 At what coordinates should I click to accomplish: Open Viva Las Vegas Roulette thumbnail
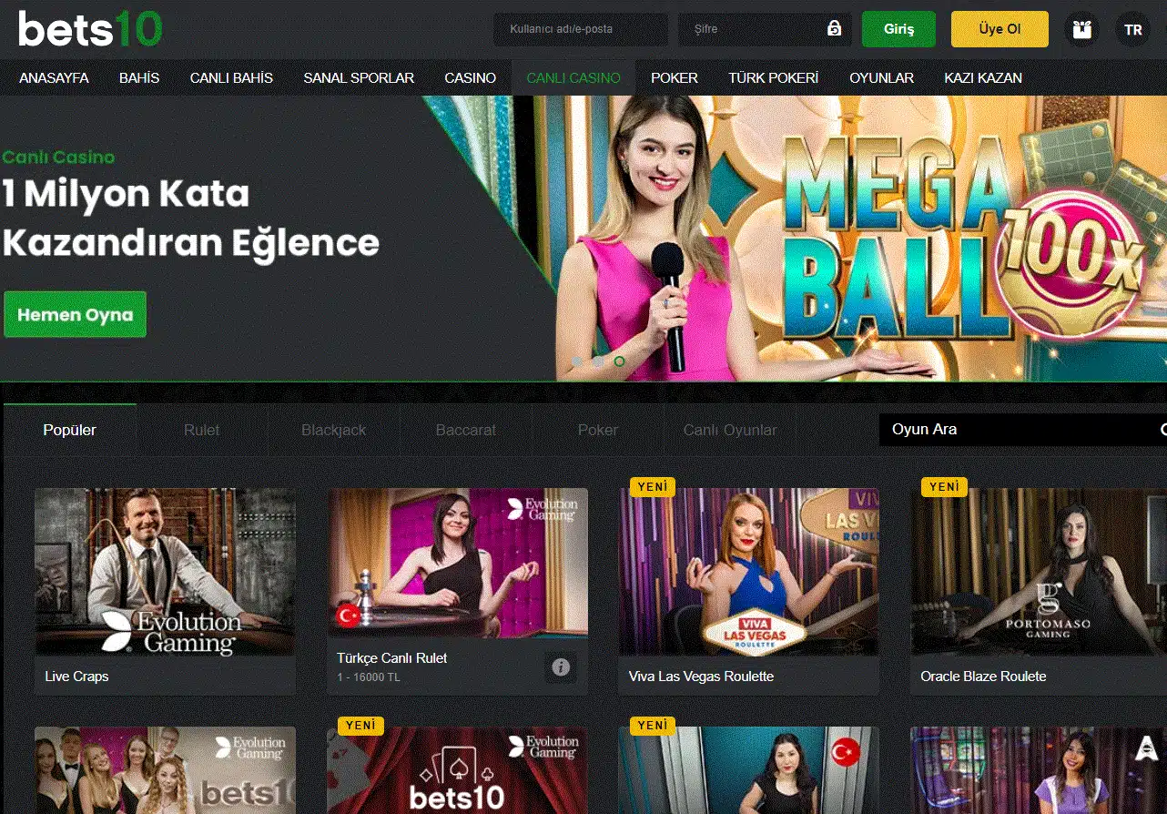coord(749,572)
